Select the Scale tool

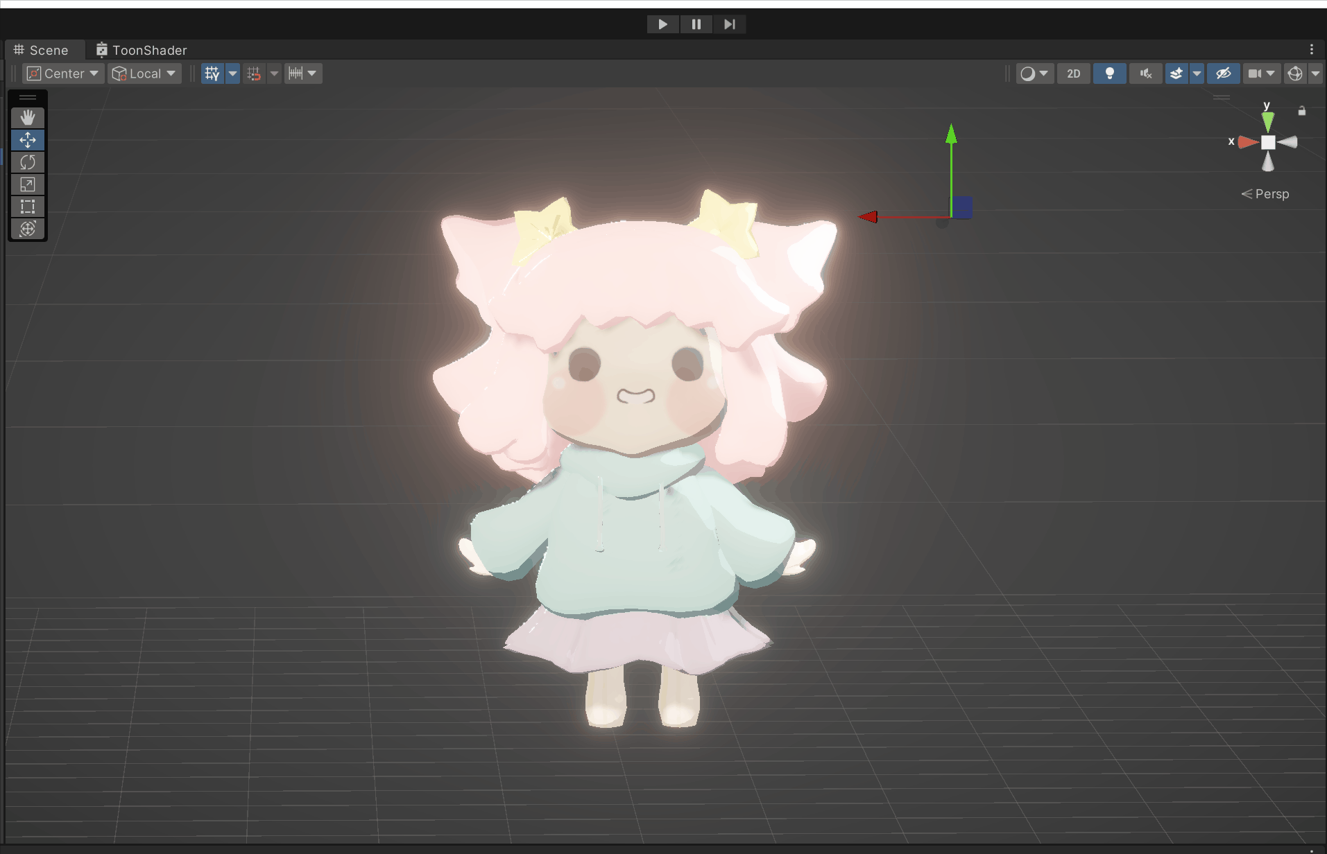click(28, 184)
